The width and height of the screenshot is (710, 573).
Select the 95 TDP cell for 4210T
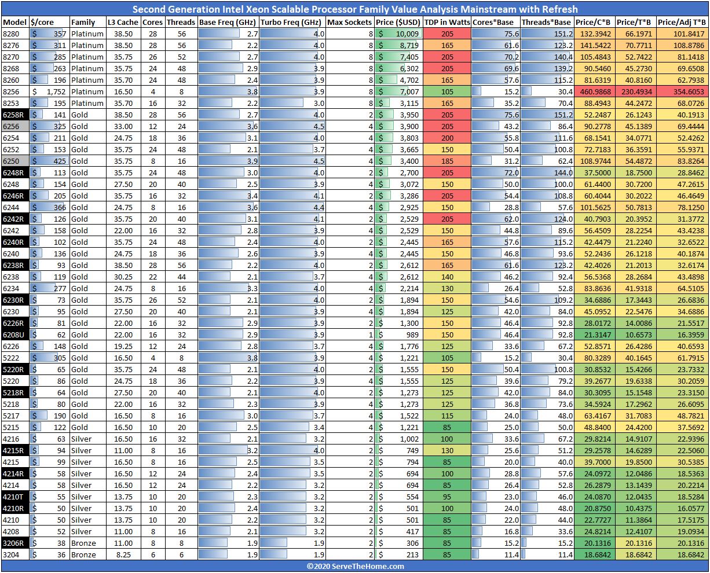(447, 497)
